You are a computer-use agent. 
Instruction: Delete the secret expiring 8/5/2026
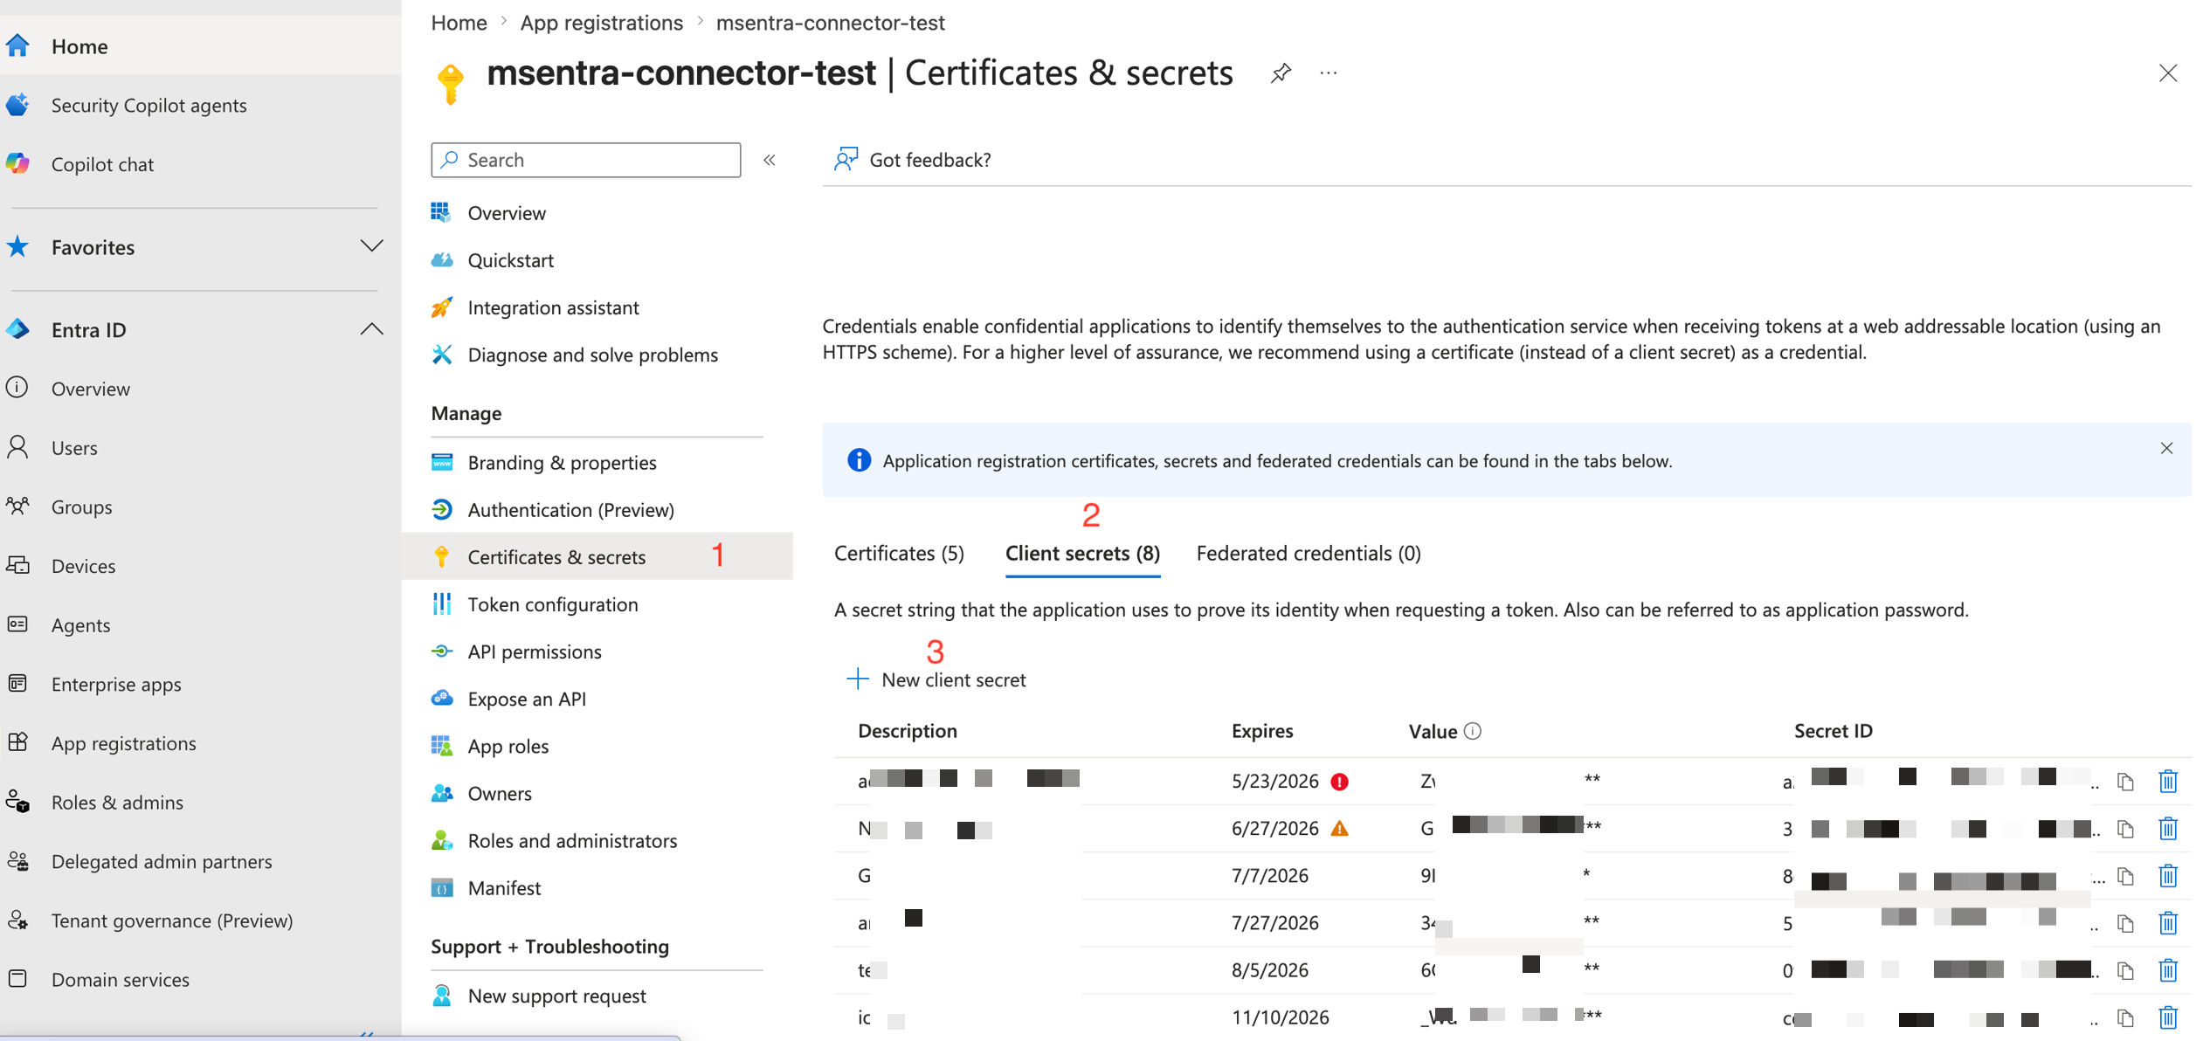click(x=2168, y=970)
